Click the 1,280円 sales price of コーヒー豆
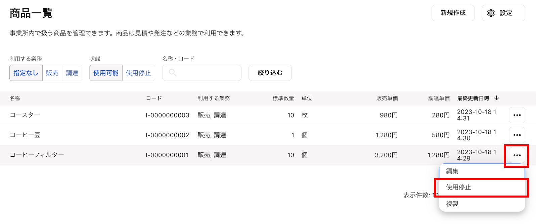 pyautogui.click(x=387, y=135)
